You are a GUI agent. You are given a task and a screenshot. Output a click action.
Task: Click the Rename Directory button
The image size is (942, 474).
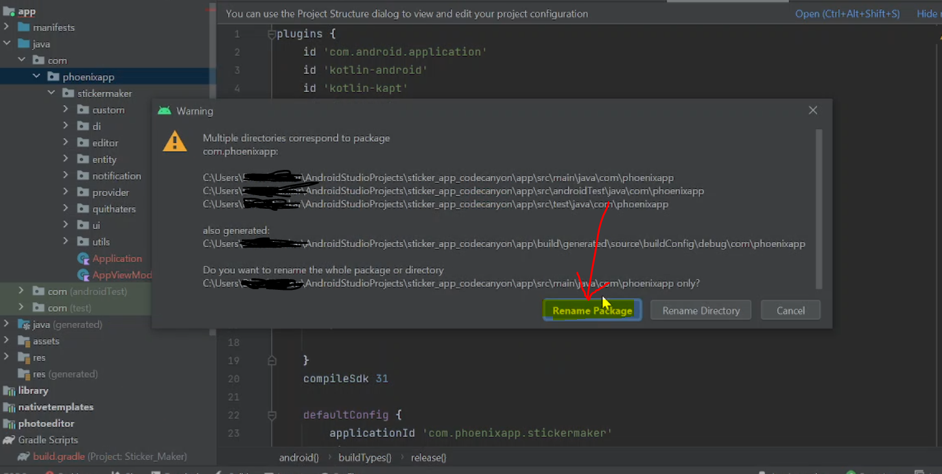700,311
